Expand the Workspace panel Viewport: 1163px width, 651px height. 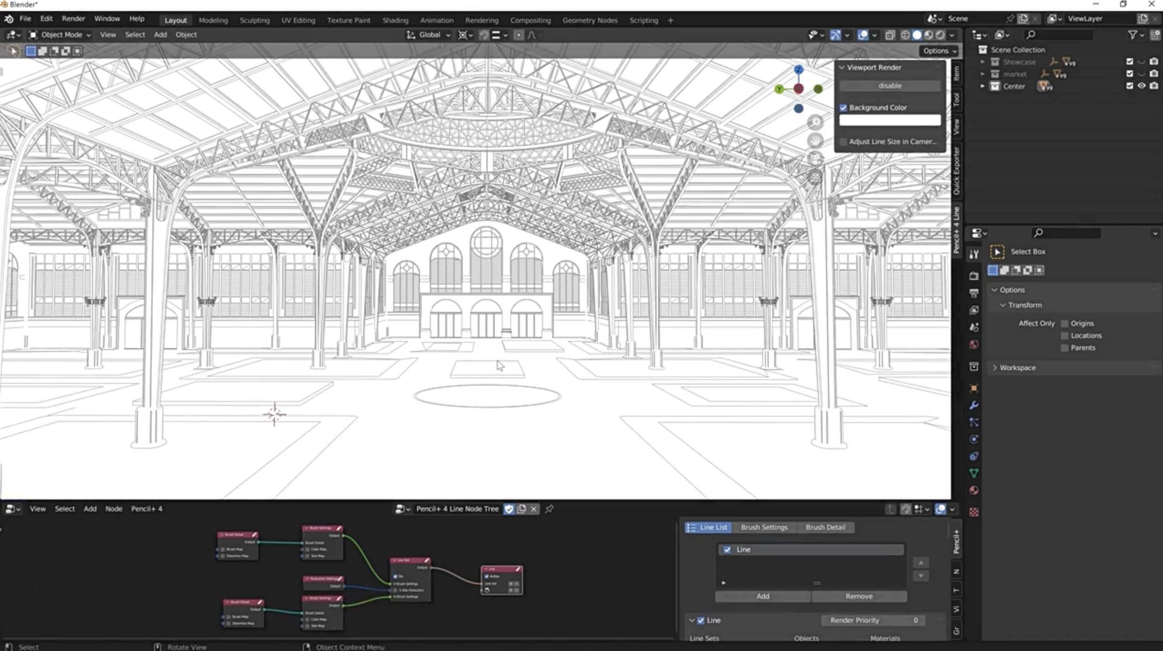pyautogui.click(x=1017, y=367)
